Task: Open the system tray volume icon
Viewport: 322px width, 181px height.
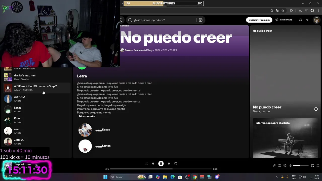Action: click(x=304, y=177)
